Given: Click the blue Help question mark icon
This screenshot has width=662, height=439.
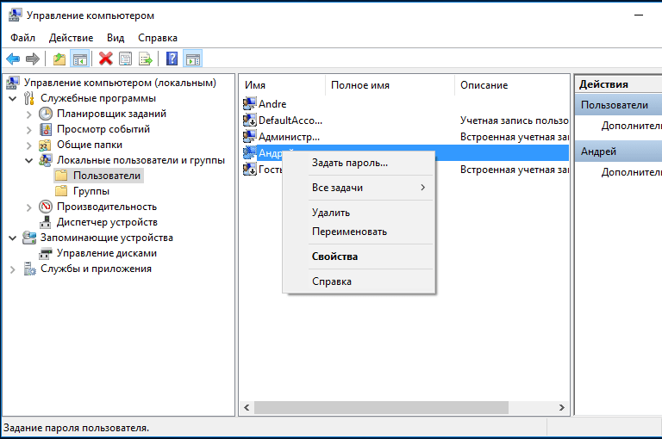Looking at the screenshot, I should tap(172, 59).
